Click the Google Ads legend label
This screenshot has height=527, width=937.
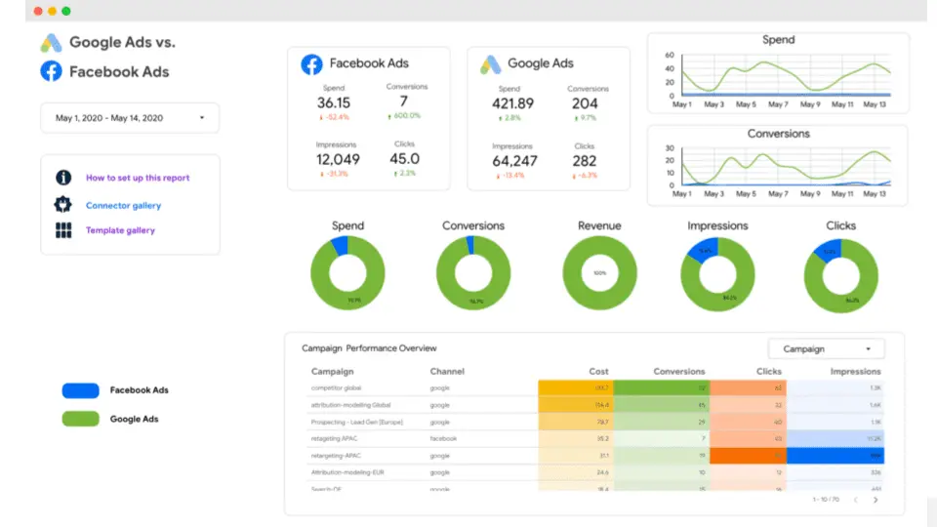(x=134, y=419)
